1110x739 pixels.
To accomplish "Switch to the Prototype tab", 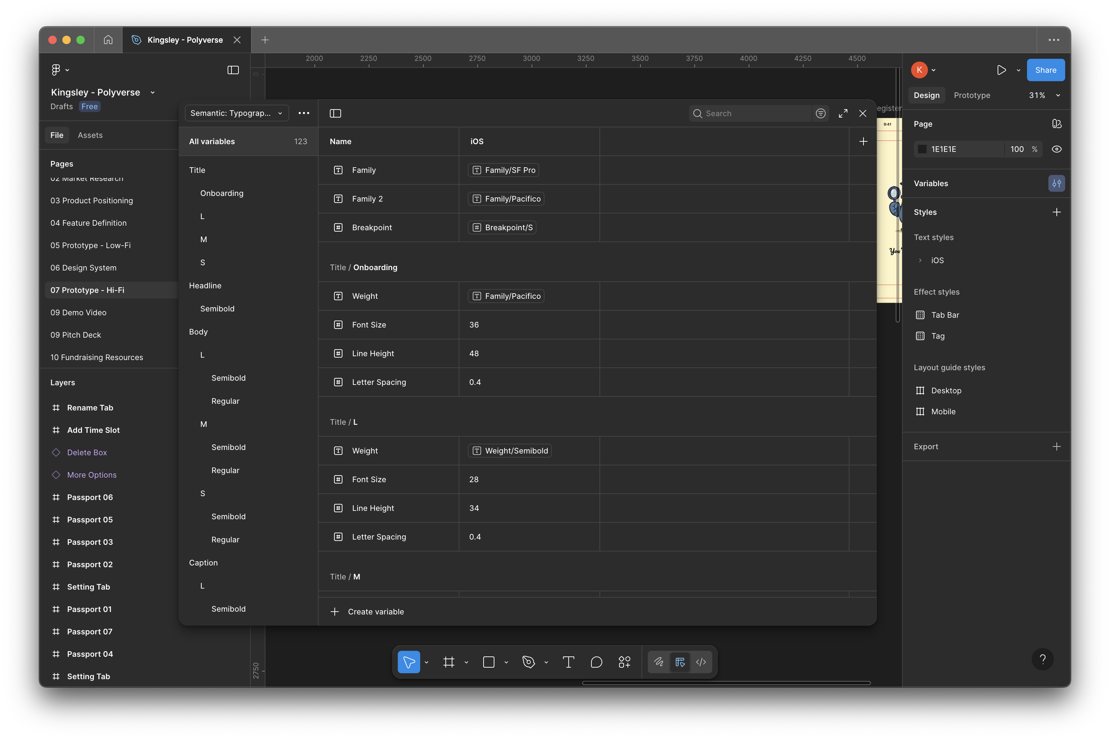I will coord(971,95).
